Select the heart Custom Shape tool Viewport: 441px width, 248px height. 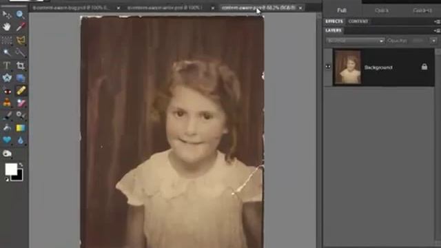[x=7, y=140]
